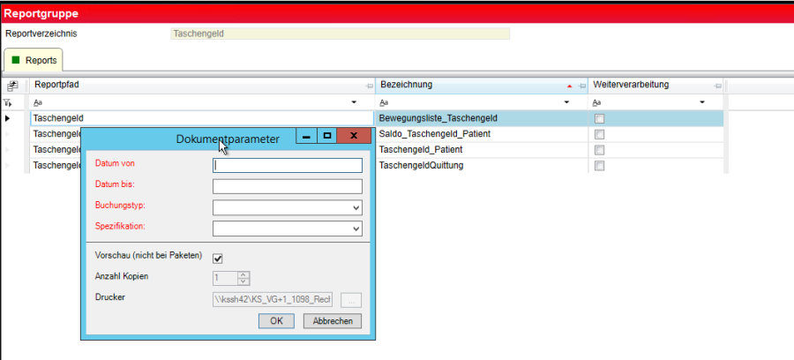The height and width of the screenshot is (360, 794).
Task: Select the Bewegungsliste_Taschengeld cell
Action: tap(481, 118)
